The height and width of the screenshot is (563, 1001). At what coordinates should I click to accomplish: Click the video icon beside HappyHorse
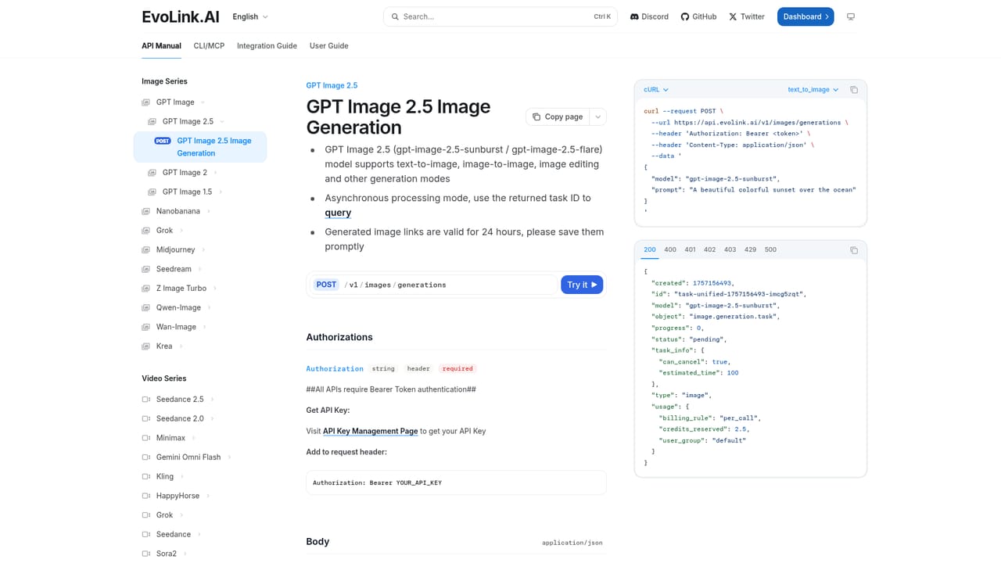pos(145,496)
